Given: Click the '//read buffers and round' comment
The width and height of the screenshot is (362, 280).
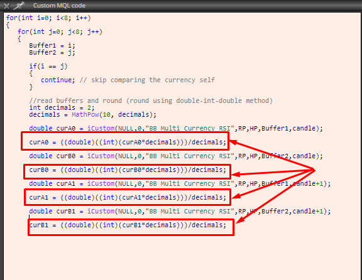Looking at the screenshot, I should [x=151, y=101].
